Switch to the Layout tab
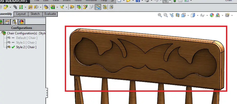This screenshot has width=237, height=104. [x=21, y=14]
